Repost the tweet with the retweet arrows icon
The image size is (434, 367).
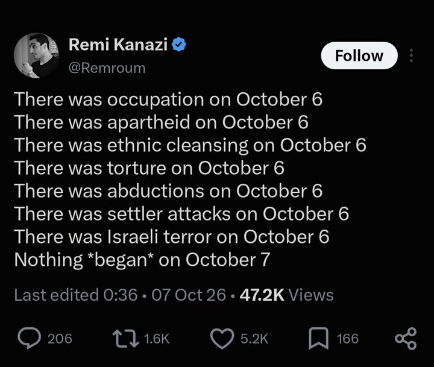click(x=125, y=338)
